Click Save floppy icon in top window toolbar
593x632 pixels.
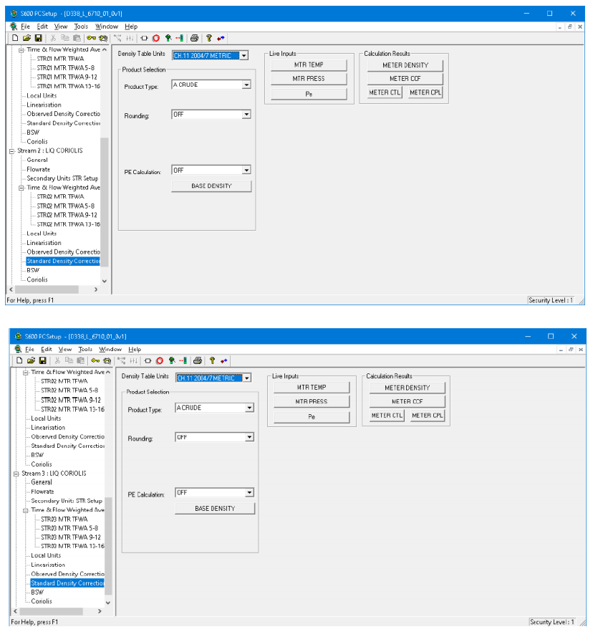(38, 38)
